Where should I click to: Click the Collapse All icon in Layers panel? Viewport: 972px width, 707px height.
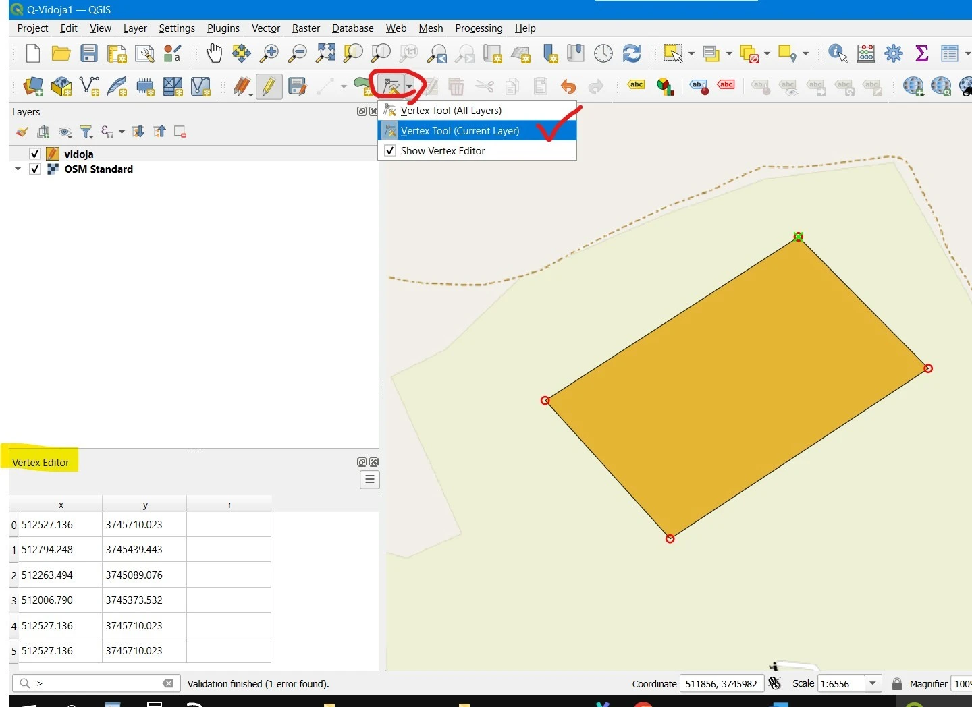click(159, 132)
